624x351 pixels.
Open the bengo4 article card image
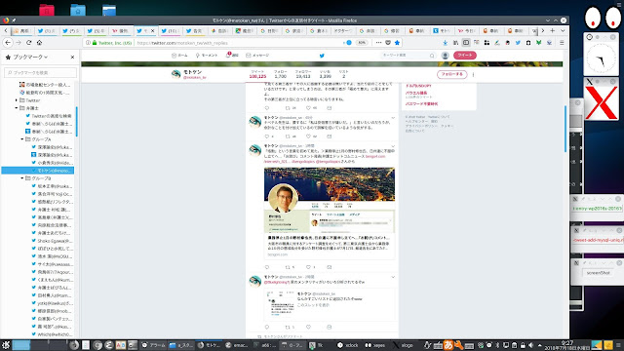(x=330, y=200)
